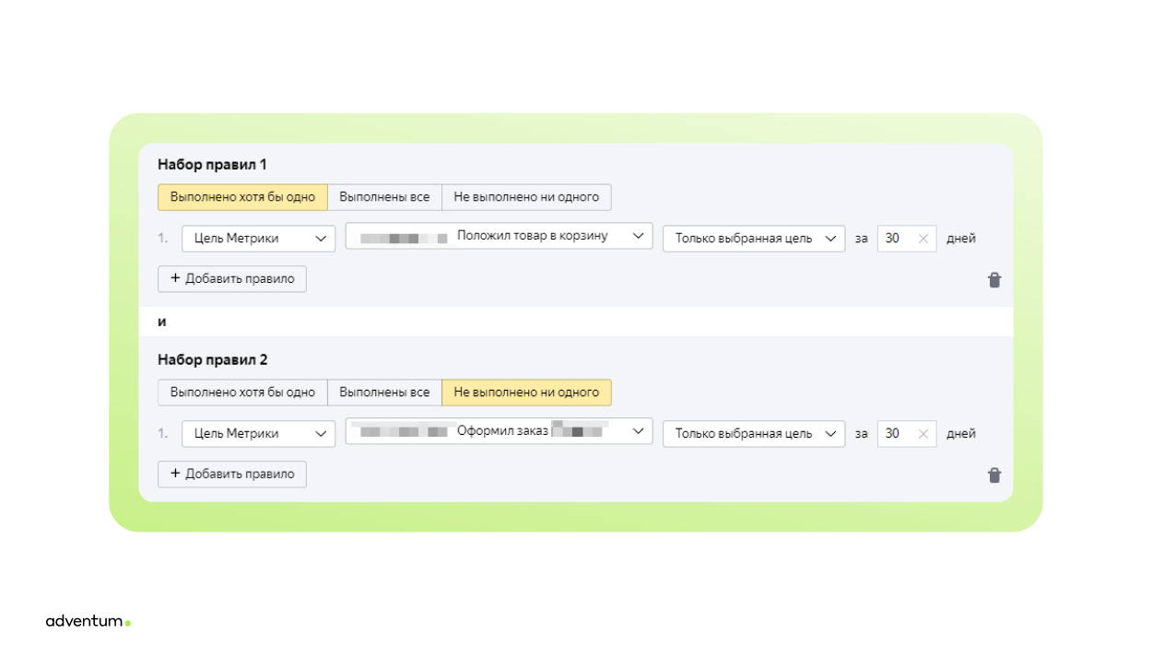Expand "Только выбранная цель" dropdown in rule set 2
This screenshot has height=645, width=1152.
(x=753, y=434)
